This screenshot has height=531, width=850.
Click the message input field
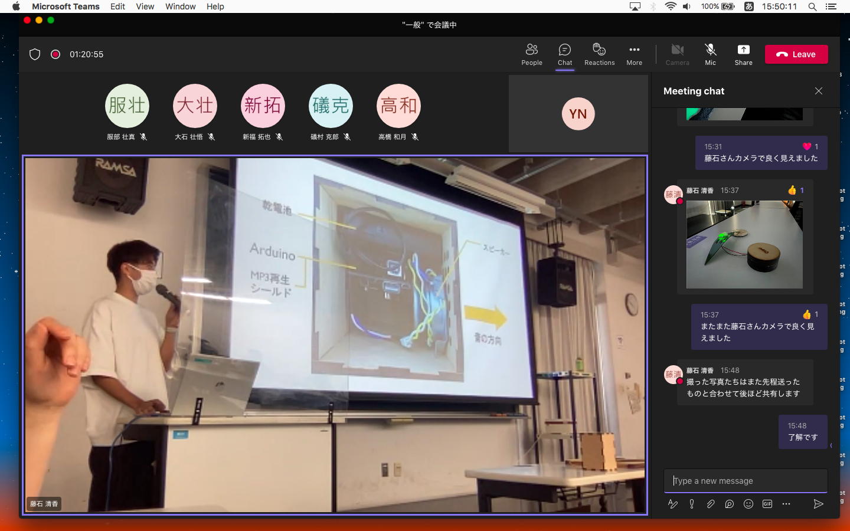pos(746,481)
